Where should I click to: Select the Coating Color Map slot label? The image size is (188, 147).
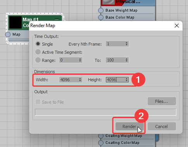click(122, 143)
